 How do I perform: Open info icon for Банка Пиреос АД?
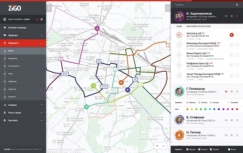237,55
